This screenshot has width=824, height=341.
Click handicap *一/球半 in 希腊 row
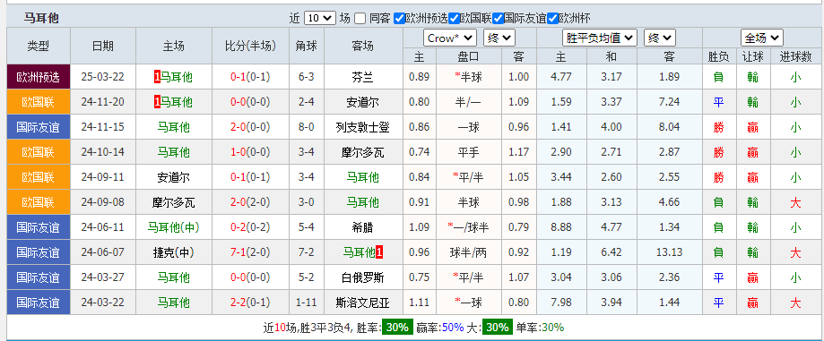[468, 227]
